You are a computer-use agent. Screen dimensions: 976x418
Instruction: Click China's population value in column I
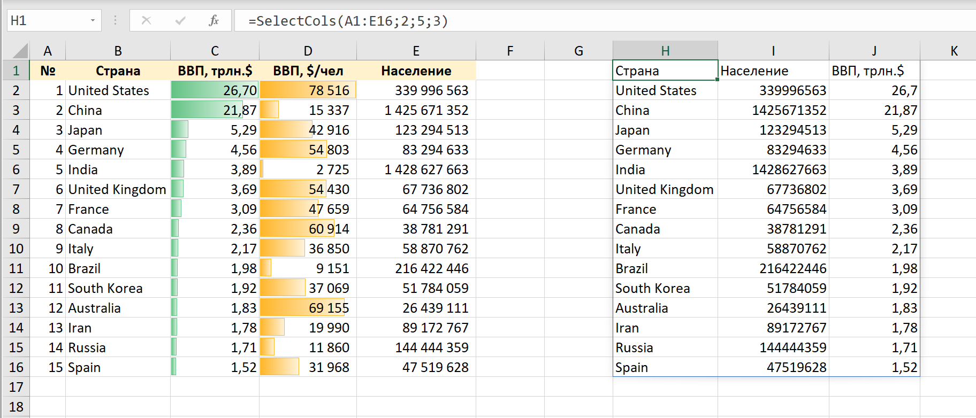[773, 110]
